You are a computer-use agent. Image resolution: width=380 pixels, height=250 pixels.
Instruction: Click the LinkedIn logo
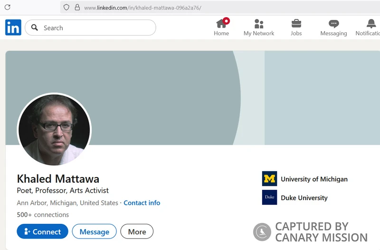coord(13,28)
